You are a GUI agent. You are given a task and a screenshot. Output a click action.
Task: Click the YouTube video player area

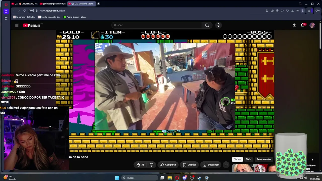pyautogui.click(x=165, y=91)
